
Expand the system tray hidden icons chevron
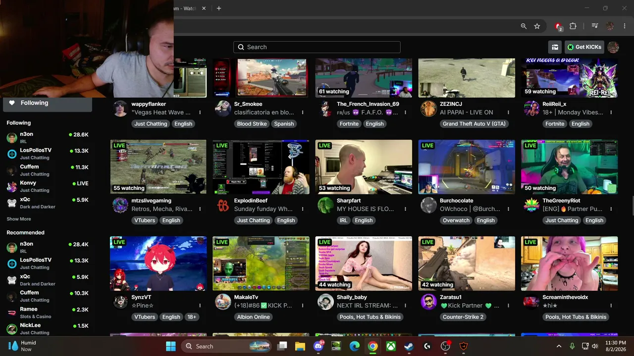pyautogui.click(x=559, y=346)
